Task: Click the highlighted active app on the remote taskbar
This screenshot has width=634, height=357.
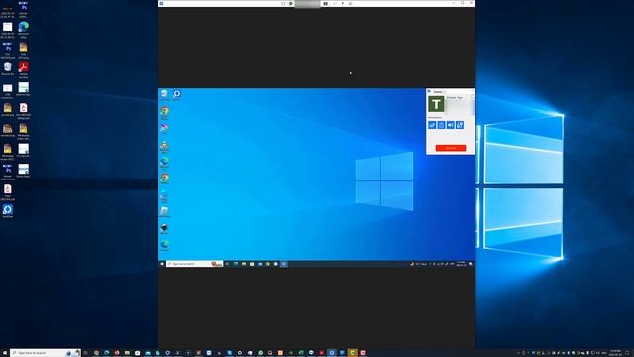Action: point(284,264)
